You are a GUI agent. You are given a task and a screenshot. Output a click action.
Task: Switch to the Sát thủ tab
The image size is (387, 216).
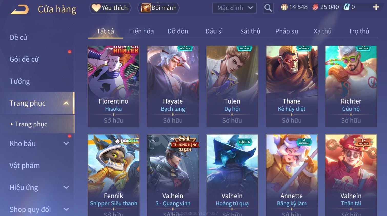click(x=250, y=31)
